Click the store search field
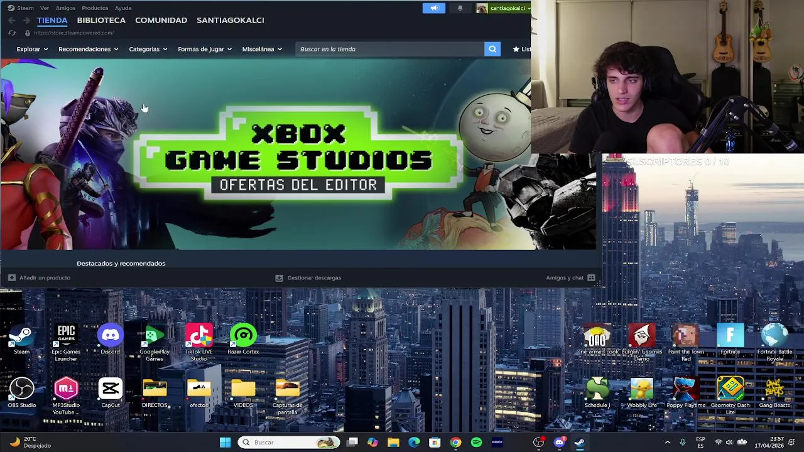The height and width of the screenshot is (452, 804). point(389,49)
